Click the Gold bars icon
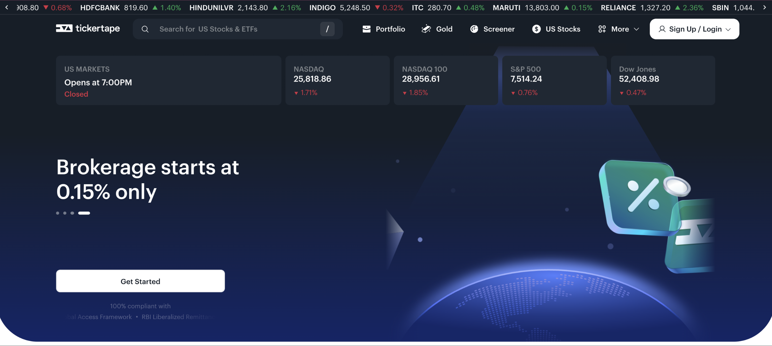Image resolution: width=772 pixels, height=346 pixels. [x=426, y=29]
